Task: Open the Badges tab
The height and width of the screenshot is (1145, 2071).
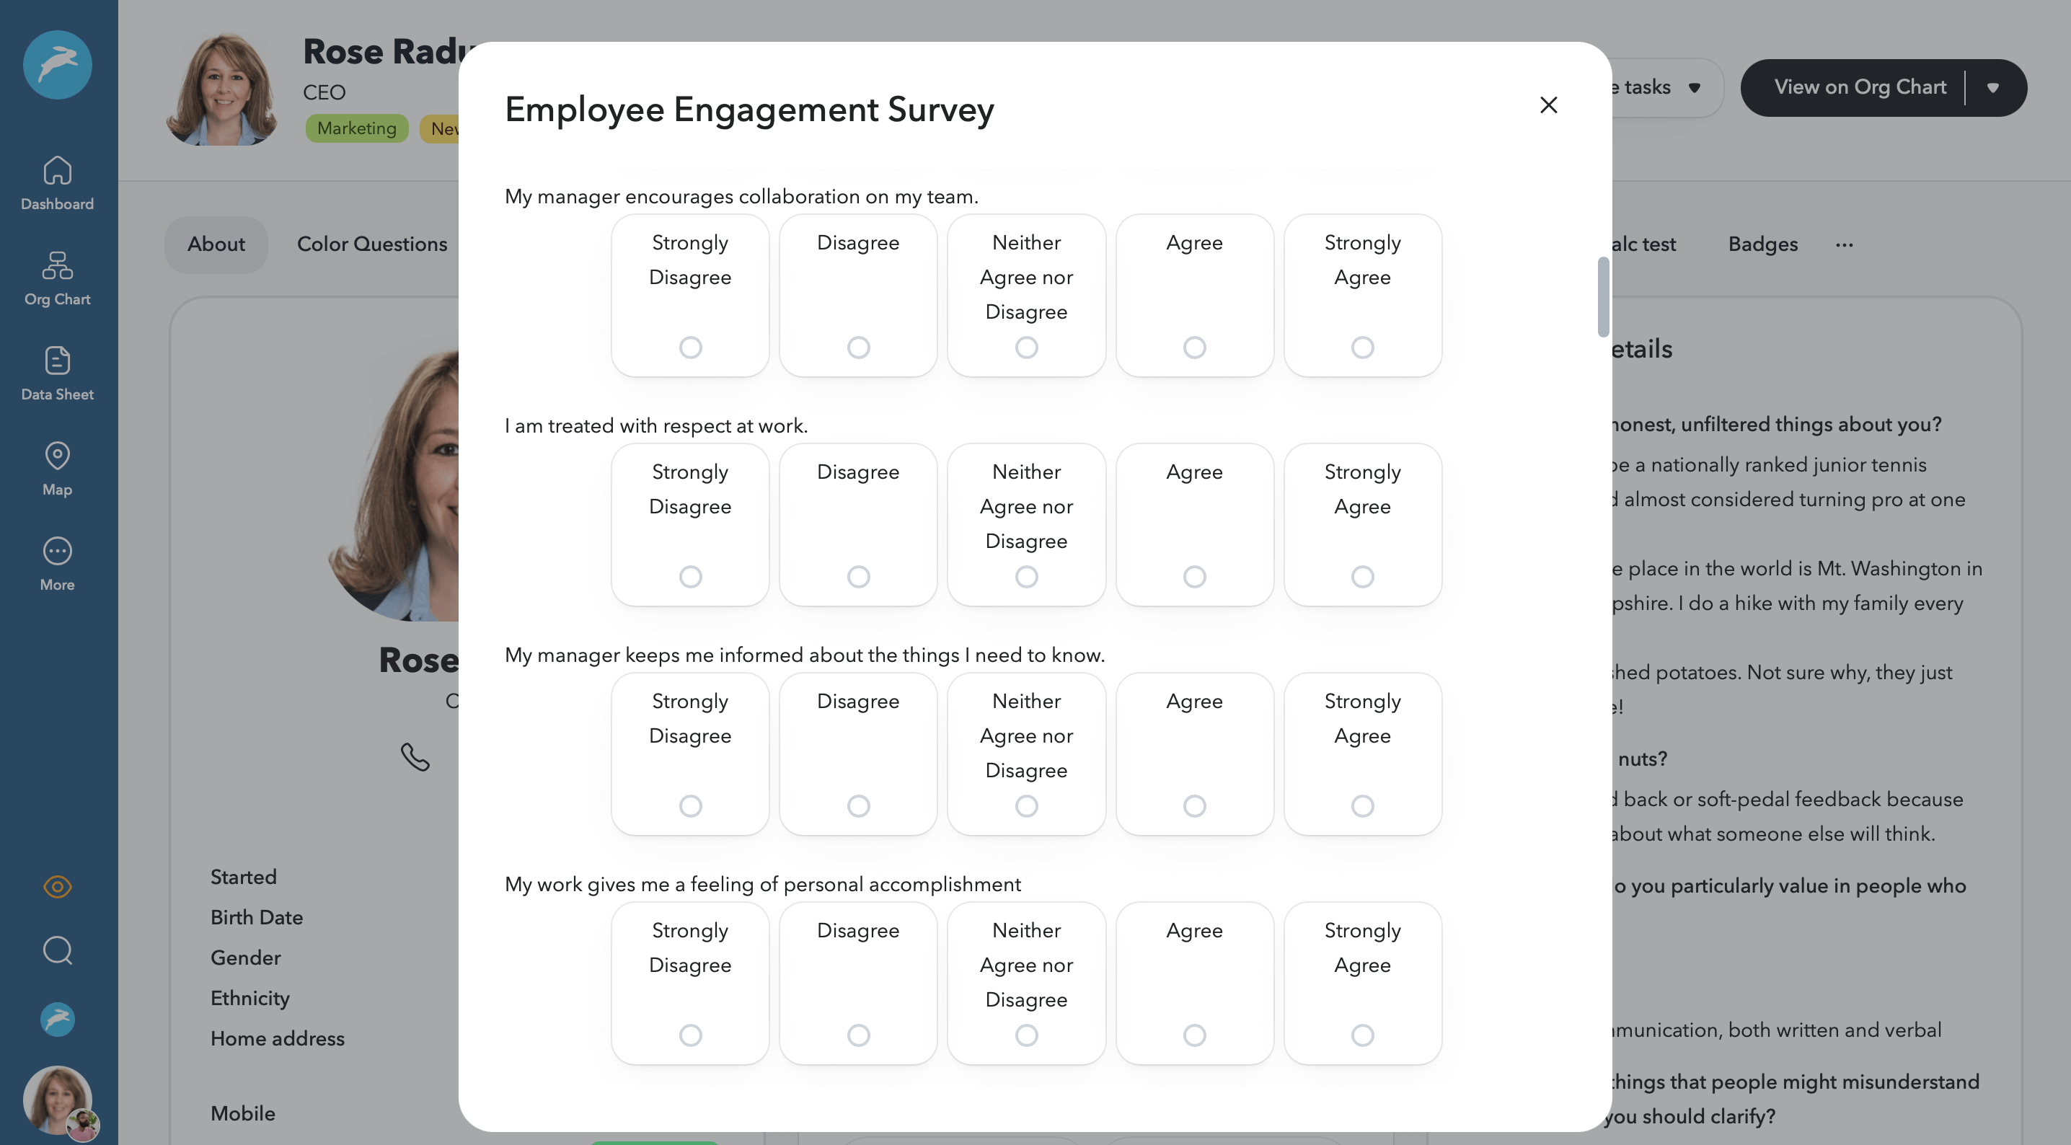Action: [1762, 244]
